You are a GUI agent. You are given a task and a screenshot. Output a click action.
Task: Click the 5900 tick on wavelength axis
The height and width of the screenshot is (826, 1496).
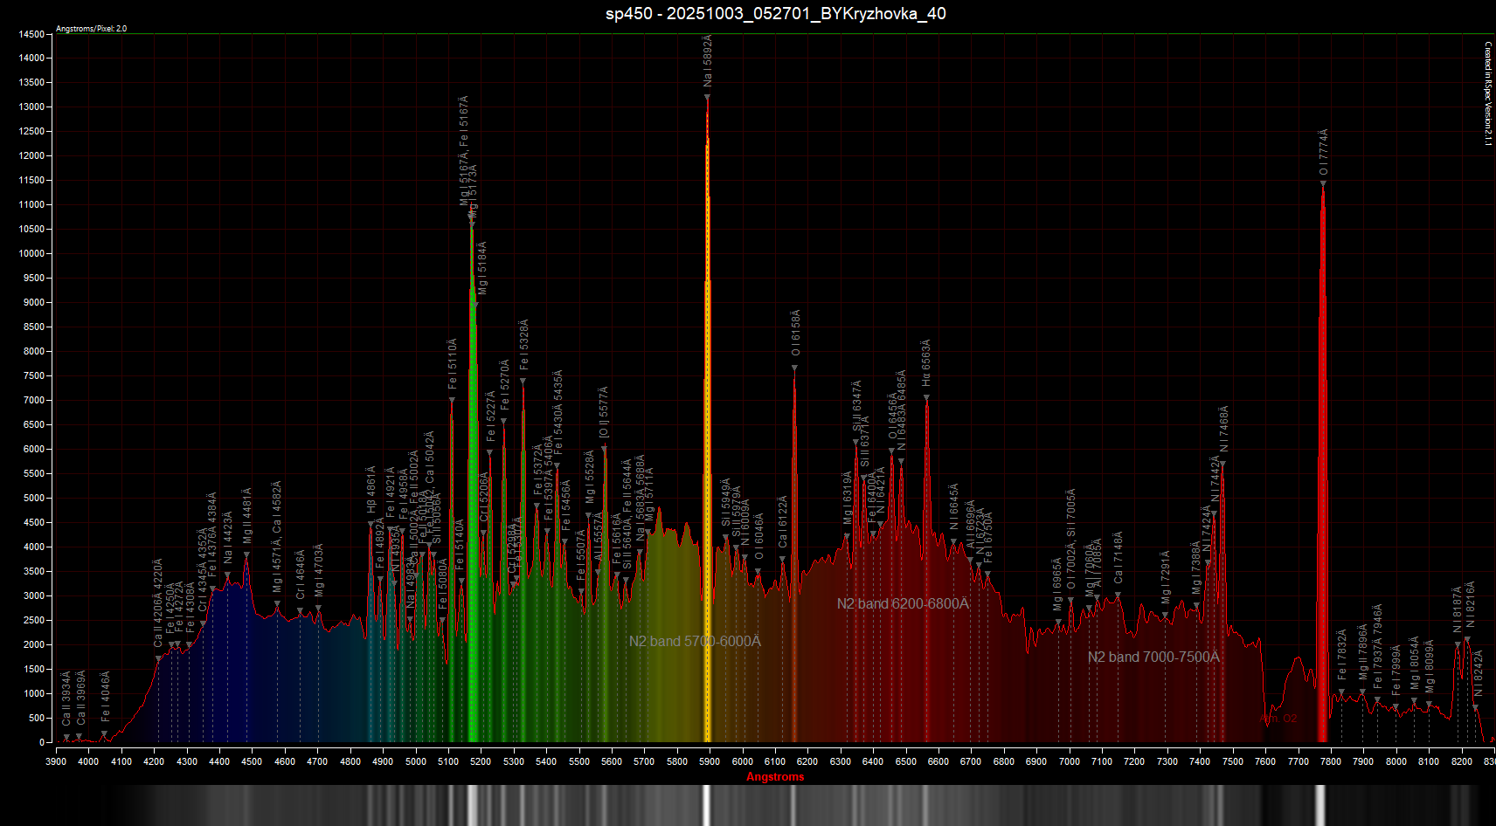tap(709, 761)
